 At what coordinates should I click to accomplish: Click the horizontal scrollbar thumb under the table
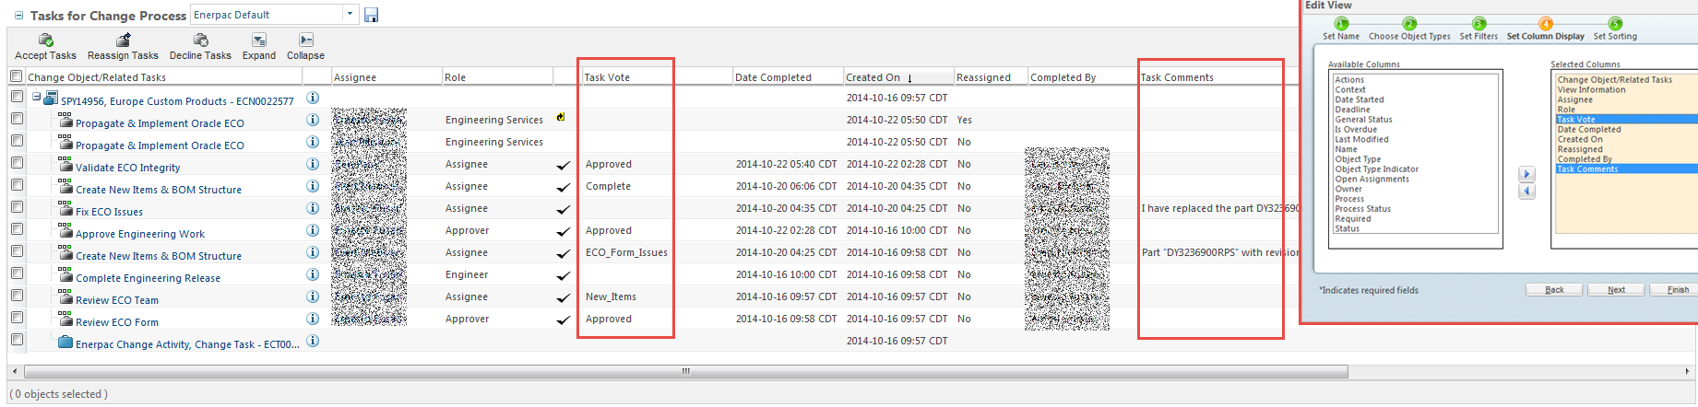pyautogui.click(x=685, y=371)
